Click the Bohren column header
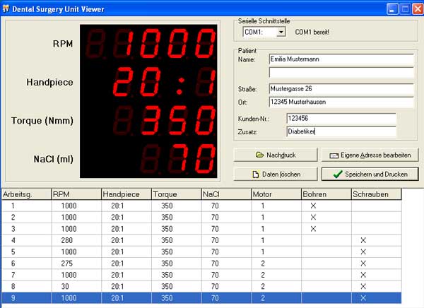This screenshot has height=308, width=424. 325,194
